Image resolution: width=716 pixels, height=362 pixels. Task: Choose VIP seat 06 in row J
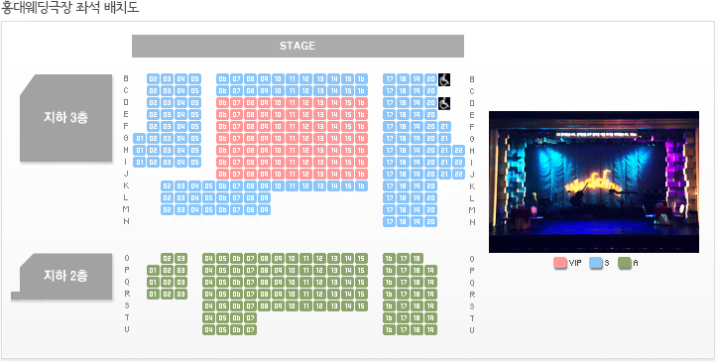tap(222, 174)
